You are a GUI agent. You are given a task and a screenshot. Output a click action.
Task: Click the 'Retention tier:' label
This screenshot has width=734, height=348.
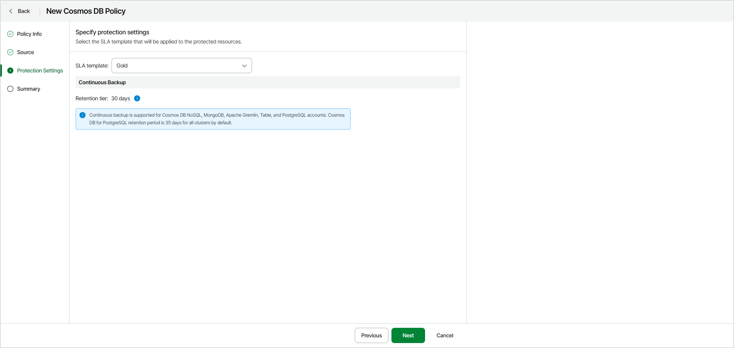click(x=92, y=98)
